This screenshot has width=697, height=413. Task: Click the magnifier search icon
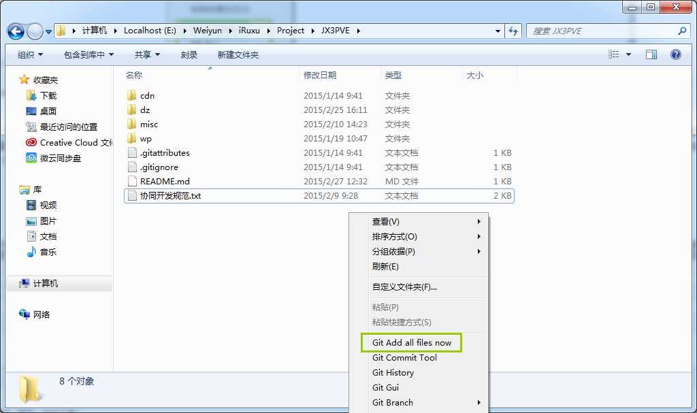pos(682,31)
